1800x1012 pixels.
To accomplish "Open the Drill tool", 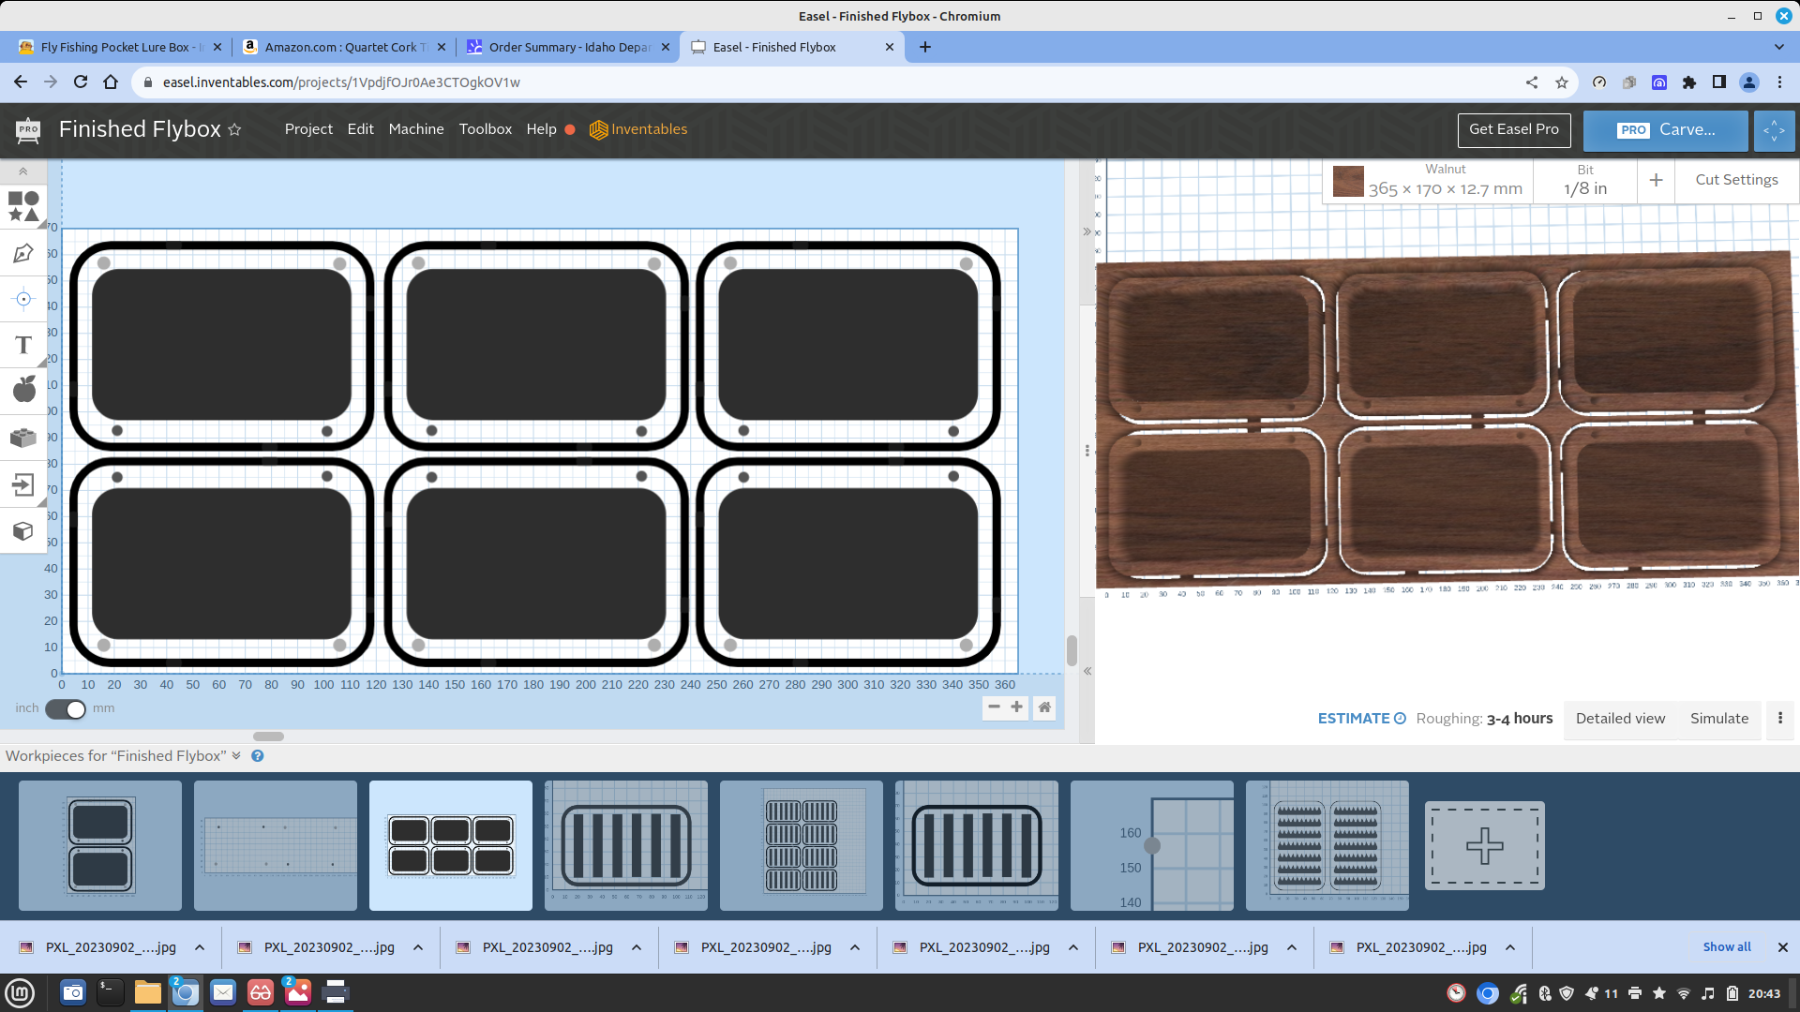I will 23,299.
